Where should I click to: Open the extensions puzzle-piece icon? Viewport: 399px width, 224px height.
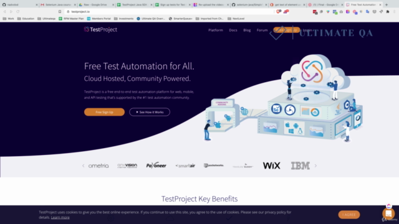coord(388,12)
